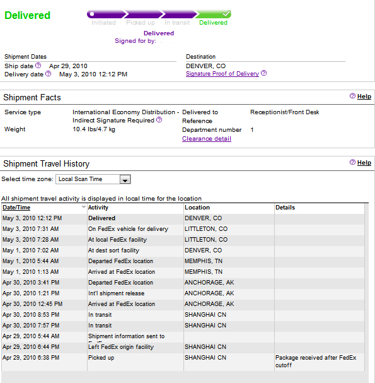
Task: Click help icon next to Delivery date
Action: tap(49, 74)
